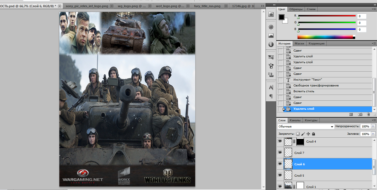Lock layer position (move arrows icon)
Viewport: 377px width, 190px height.
[308, 134]
